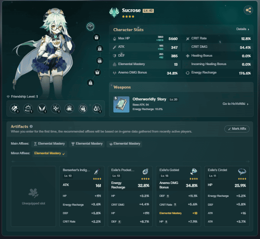Click Anemo DMG Bonus 34.8% on goblet
Screen dimensions: 260x239
178,185
